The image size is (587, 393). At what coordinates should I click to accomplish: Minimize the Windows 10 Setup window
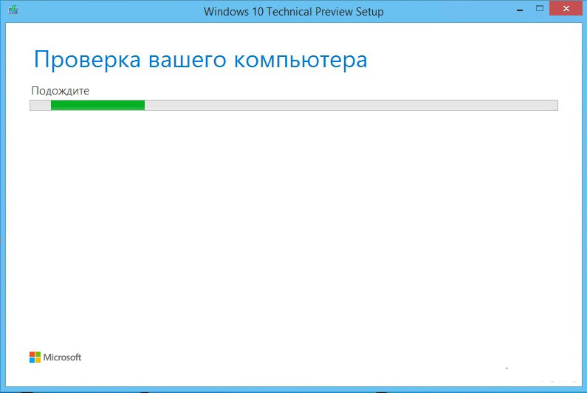coord(520,10)
